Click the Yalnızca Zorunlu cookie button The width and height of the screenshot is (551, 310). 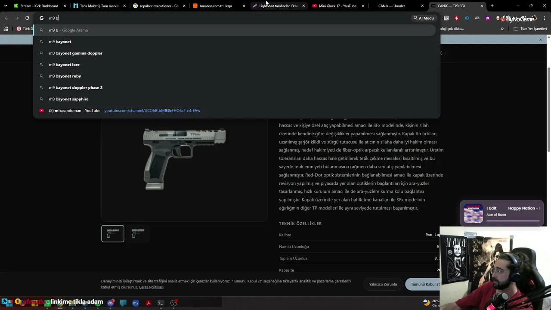pyautogui.click(x=383, y=284)
